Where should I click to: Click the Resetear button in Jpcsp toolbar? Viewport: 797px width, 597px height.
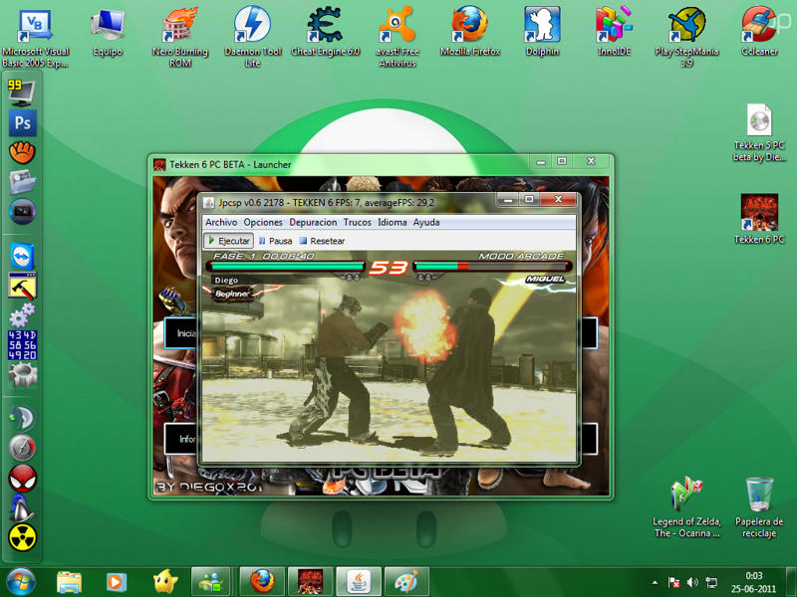(322, 241)
